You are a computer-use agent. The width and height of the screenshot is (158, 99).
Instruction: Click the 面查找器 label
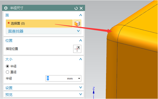coord(16,31)
